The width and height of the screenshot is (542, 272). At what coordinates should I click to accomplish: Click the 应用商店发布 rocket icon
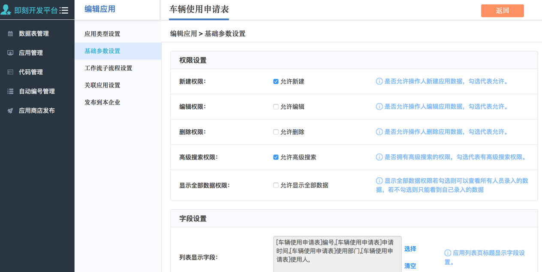pyautogui.click(x=10, y=111)
